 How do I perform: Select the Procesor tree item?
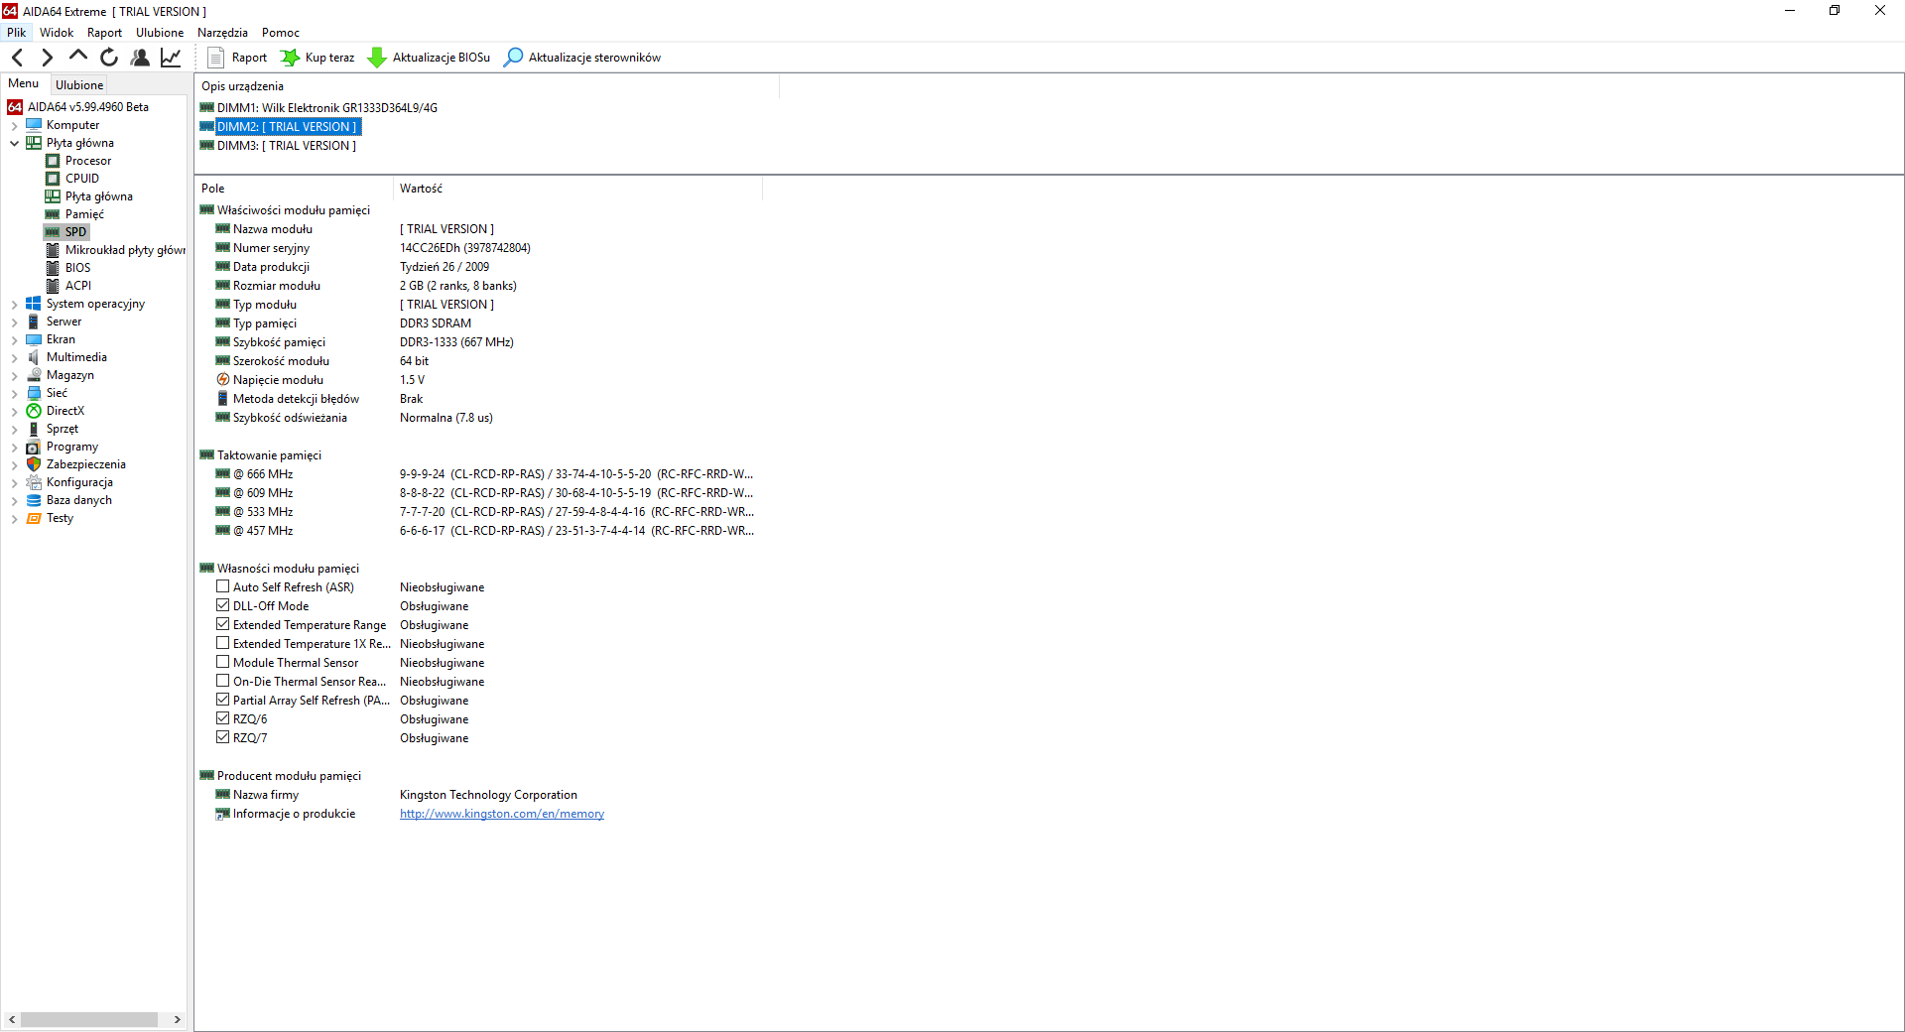(x=87, y=161)
